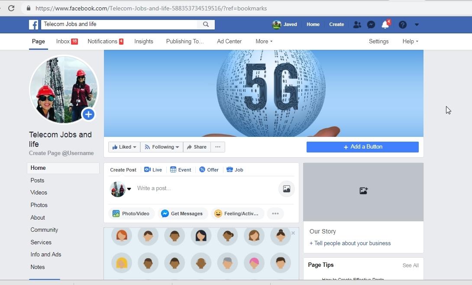Expand the account dropdown arrow in top bar
472x285 pixels.
(417, 24)
